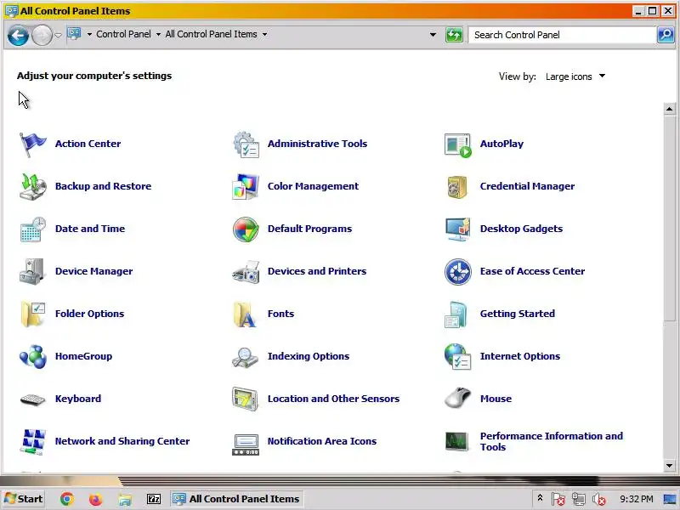Open the Backup and Restore icon
The image size is (680, 510).
tap(32, 186)
